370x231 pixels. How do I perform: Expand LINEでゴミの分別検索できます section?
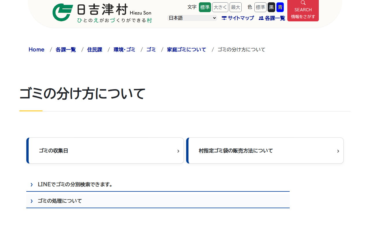[158, 184]
